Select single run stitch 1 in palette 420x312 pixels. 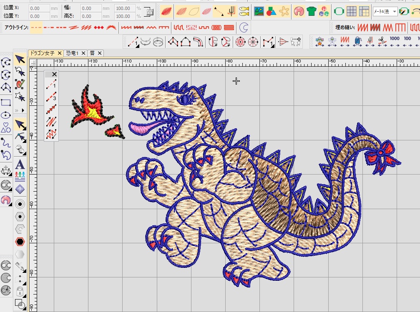51,84
